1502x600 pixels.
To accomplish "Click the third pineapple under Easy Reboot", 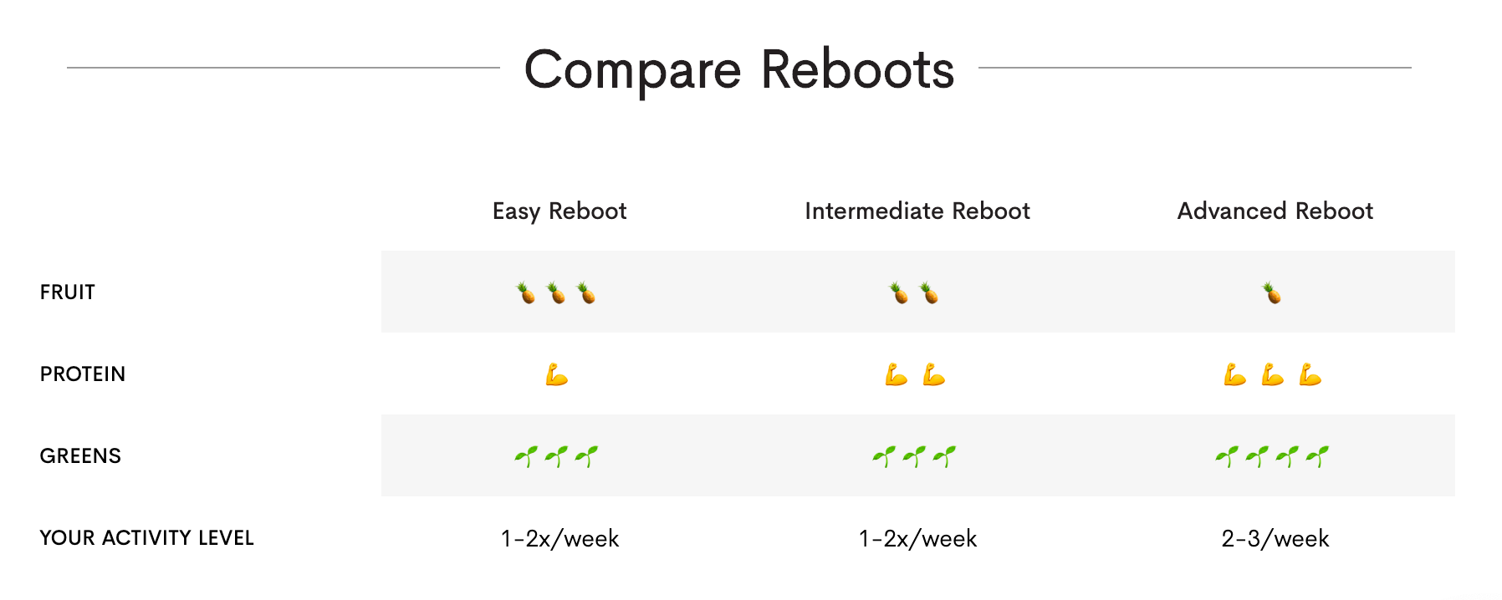I will [x=586, y=292].
